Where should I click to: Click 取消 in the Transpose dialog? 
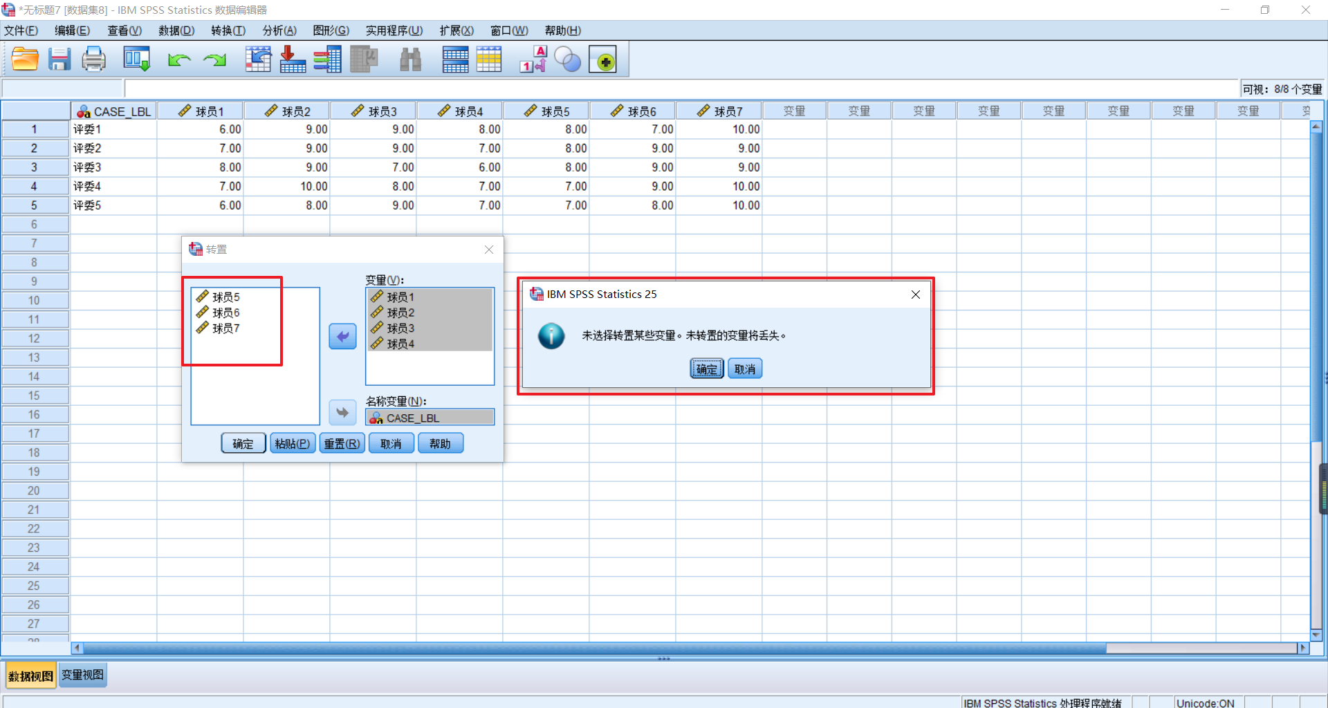(x=391, y=443)
